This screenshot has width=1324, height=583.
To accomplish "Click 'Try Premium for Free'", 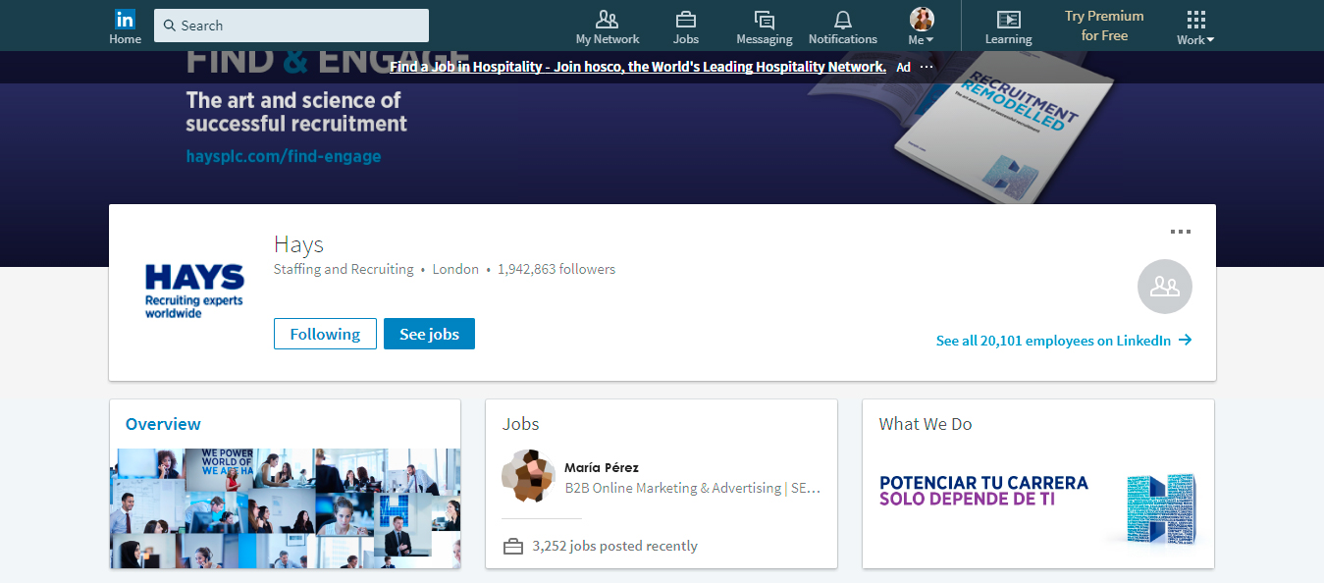I will click(1103, 26).
